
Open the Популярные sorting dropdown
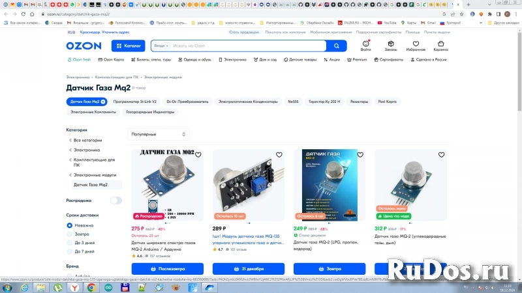tap(158, 134)
